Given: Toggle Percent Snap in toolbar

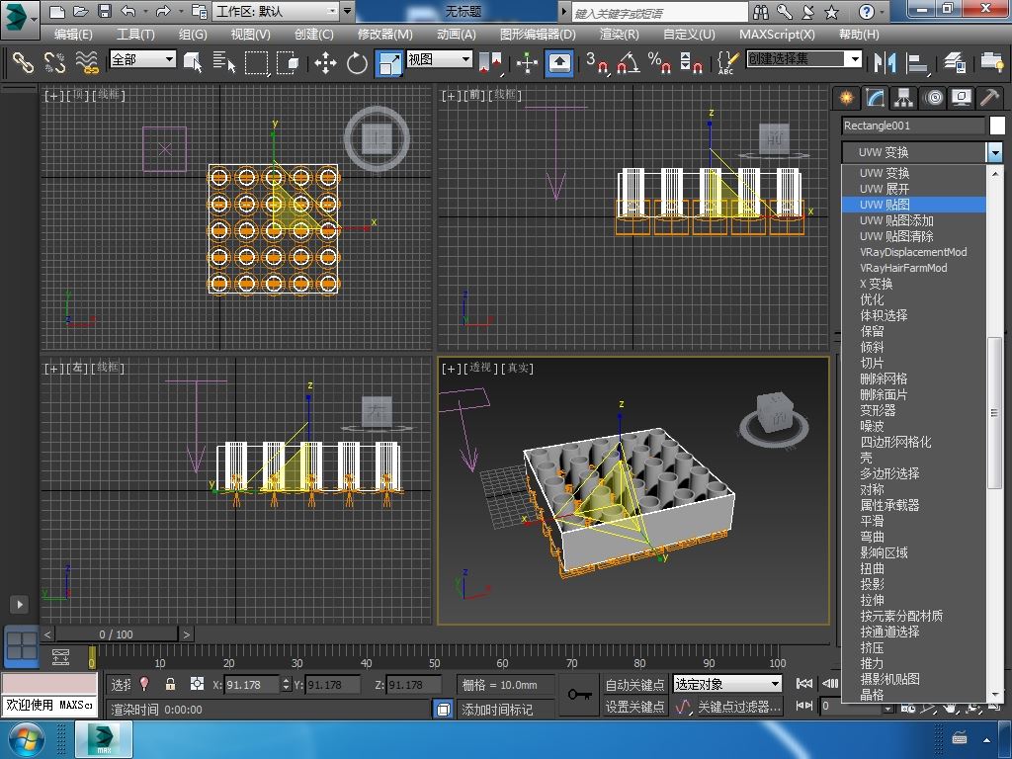Looking at the screenshot, I should [x=659, y=63].
